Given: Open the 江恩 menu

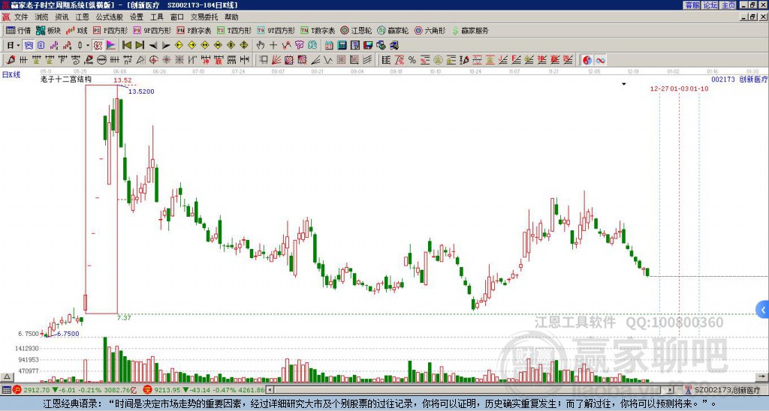Looking at the screenshot, I should click(x=82, y=17).
